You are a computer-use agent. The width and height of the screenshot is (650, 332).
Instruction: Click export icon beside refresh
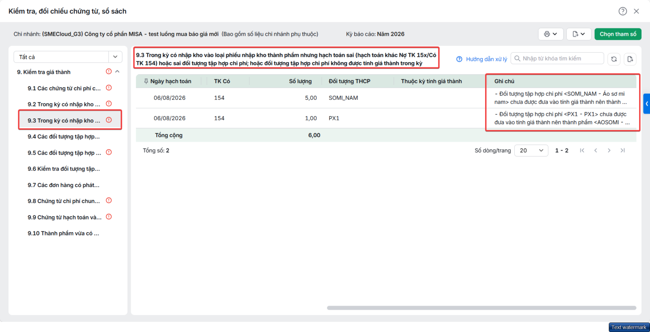point(630,59)
